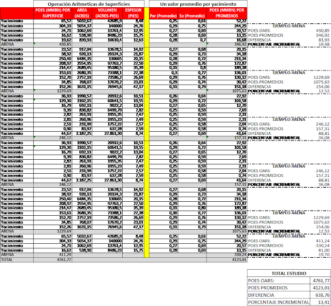Viewport: 331px width, 306px height.
Task: Select the ARENA row cell reading 411,24
Action: pyautogui.click(x=52, y=255)
